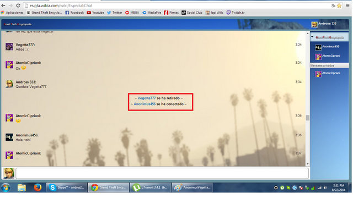Image resolution: width=353 pixels, height=198 pixels.
Task: Click the volume speaker tray icon
Action: point(325,188)
